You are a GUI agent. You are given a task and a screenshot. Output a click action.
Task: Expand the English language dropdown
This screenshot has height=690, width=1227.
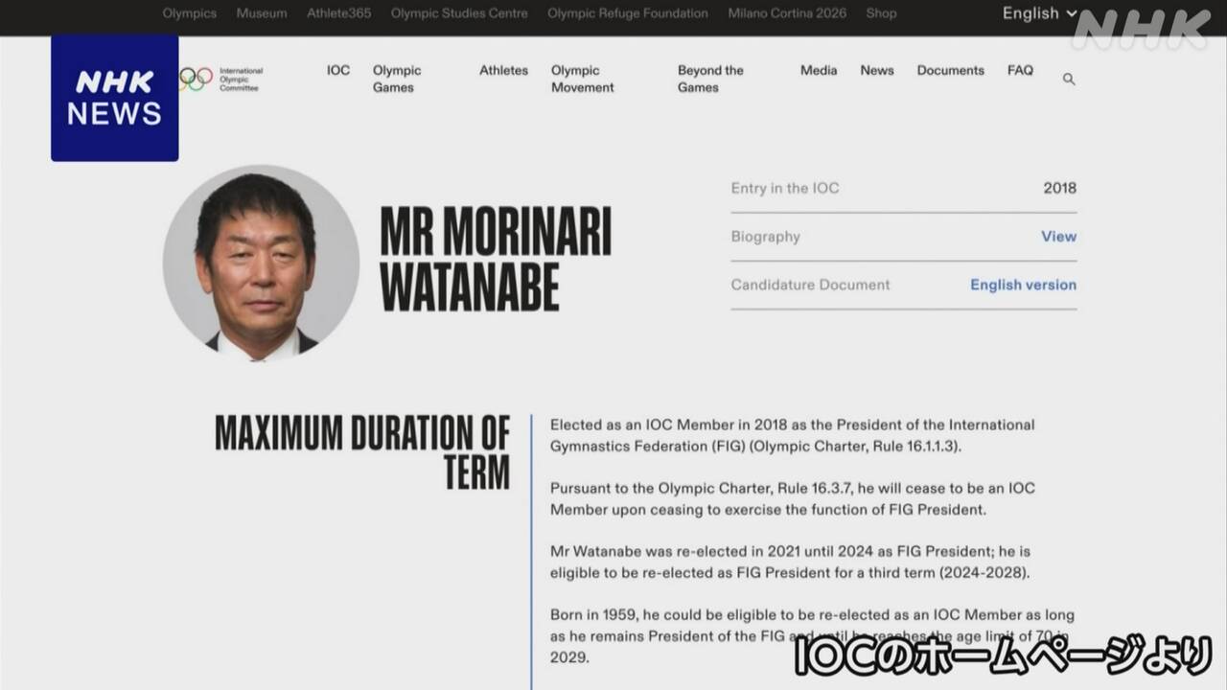pos(1040,13)
